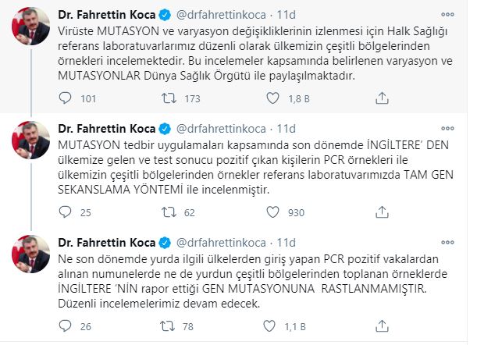
Task: Open the more options menu on second tweet
Action: coord(447,128)
